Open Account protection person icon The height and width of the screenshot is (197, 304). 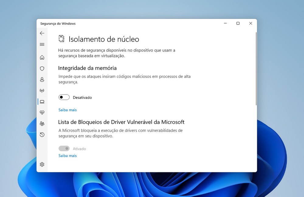(x=42, y=79)
